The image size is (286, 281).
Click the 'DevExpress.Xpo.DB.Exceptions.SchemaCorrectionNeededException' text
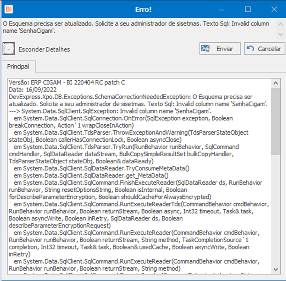point(100,97)
